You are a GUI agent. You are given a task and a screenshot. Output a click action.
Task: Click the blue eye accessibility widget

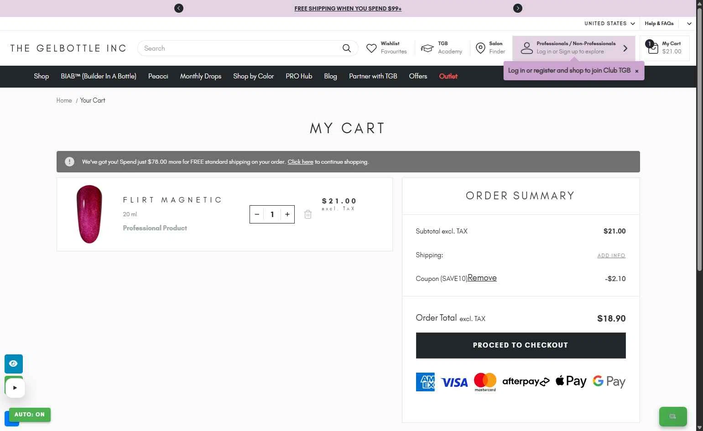click(14, 363)
